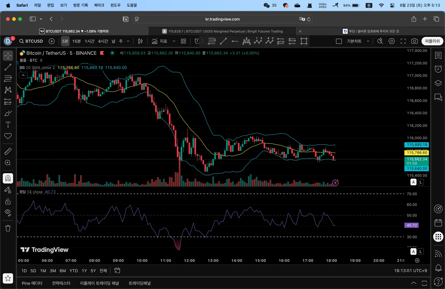Select the trend line drawing tool

point(8,67)
